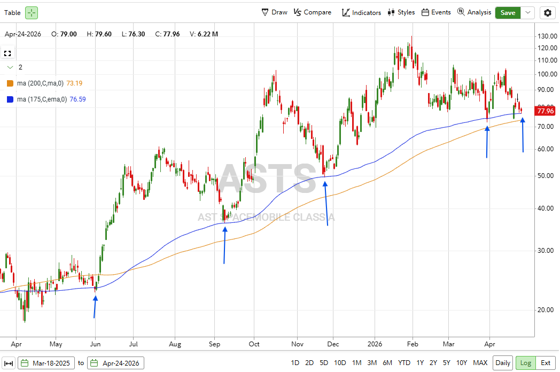This screenshot has width=560, height=372.
Task: Expand the Save dropdown arrow
Action: tap(527, 13)
